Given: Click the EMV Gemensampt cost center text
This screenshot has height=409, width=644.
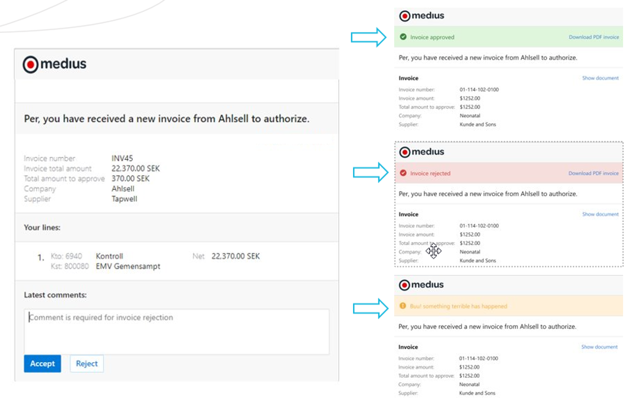Looking at the screenshot, I should tap(128, 267).
